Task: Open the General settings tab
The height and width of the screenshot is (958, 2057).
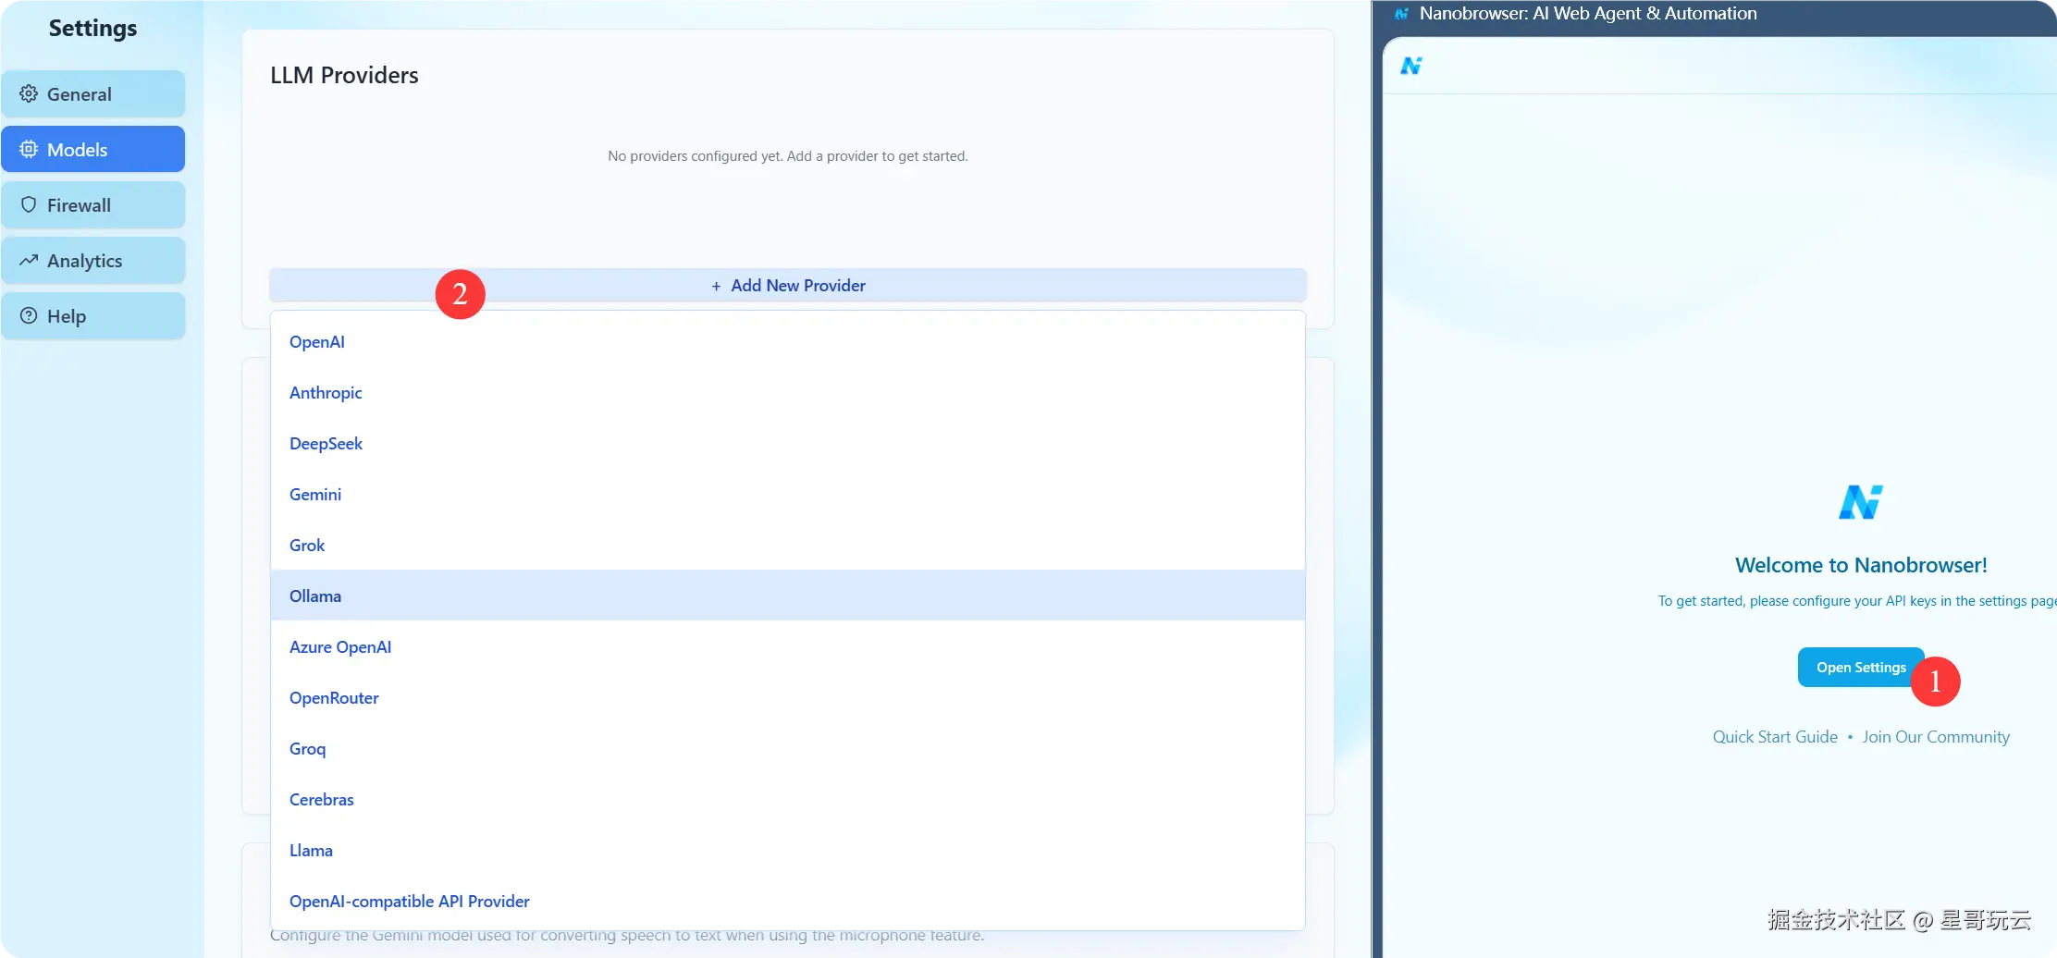Action: click(x=93, y=94)
